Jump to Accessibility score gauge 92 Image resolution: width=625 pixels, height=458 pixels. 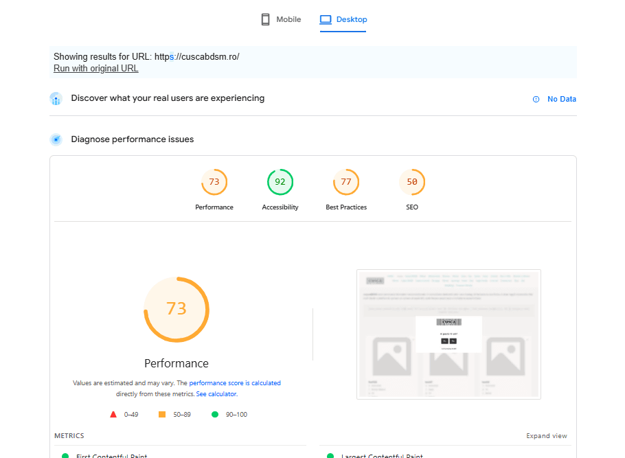280,182
